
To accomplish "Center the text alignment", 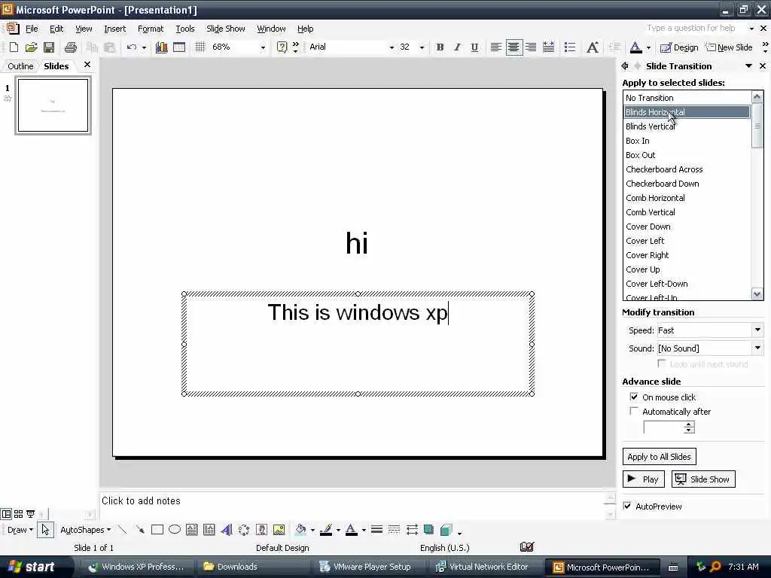I will click(513, 47).
